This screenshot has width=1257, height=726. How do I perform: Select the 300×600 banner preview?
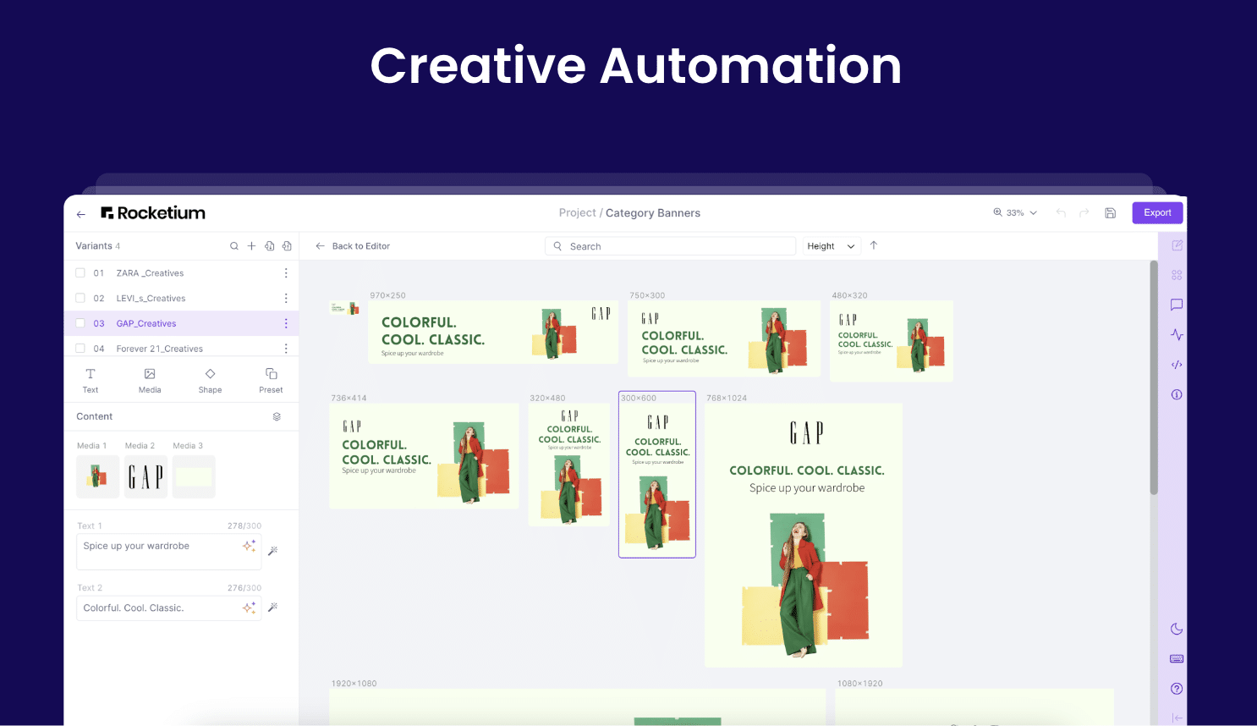(x=657, y=475)
